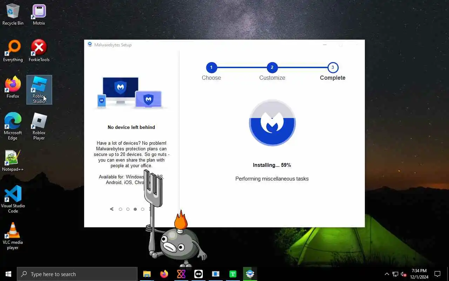Select the filled third carousel dot
The height and width of the screenshot is (281, 449).
(x=135, y=209)
